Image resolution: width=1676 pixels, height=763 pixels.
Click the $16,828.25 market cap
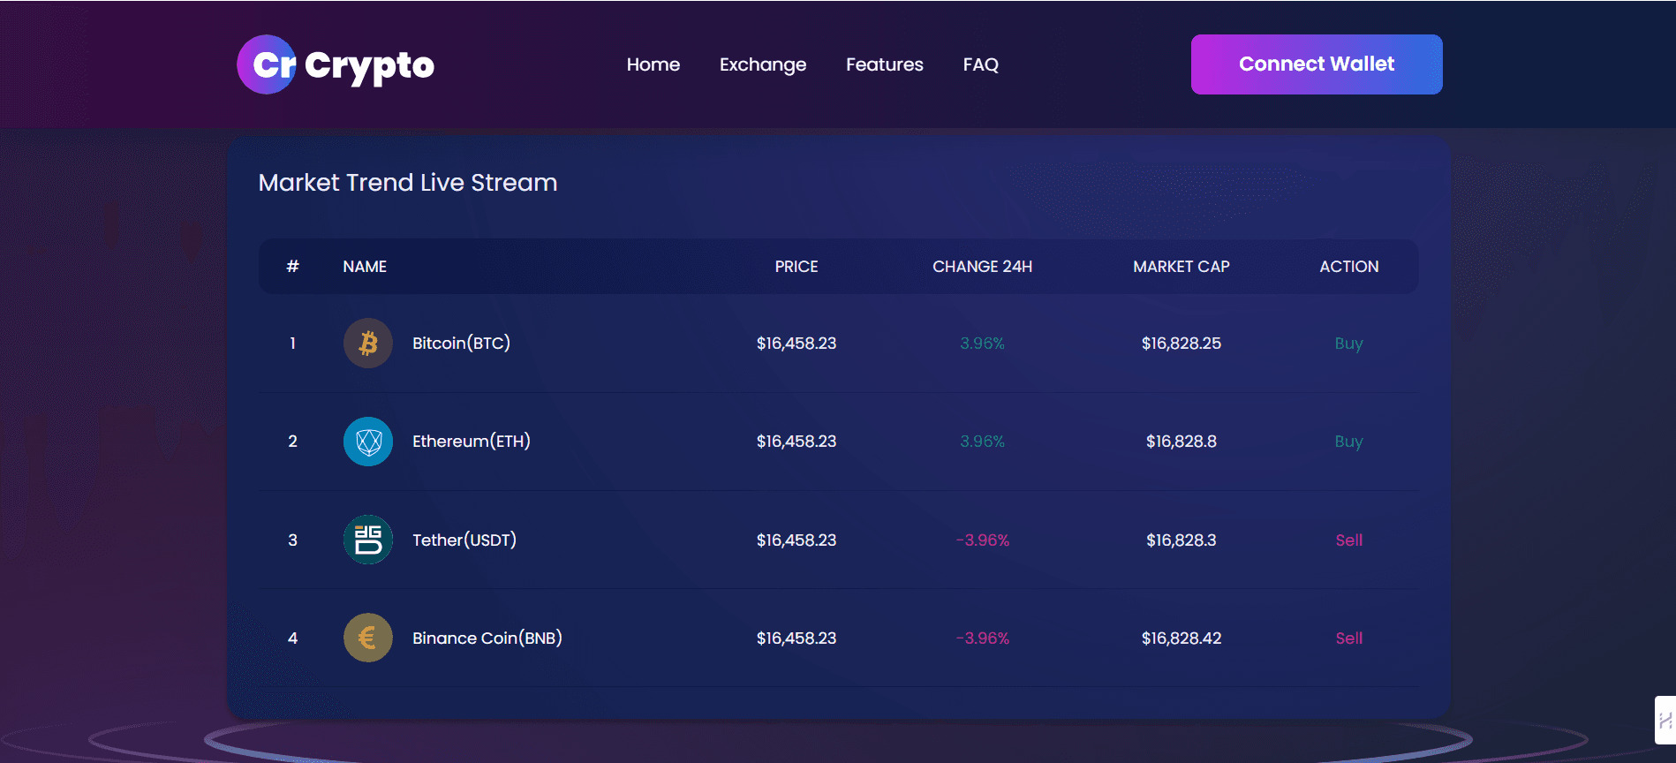1182,343
